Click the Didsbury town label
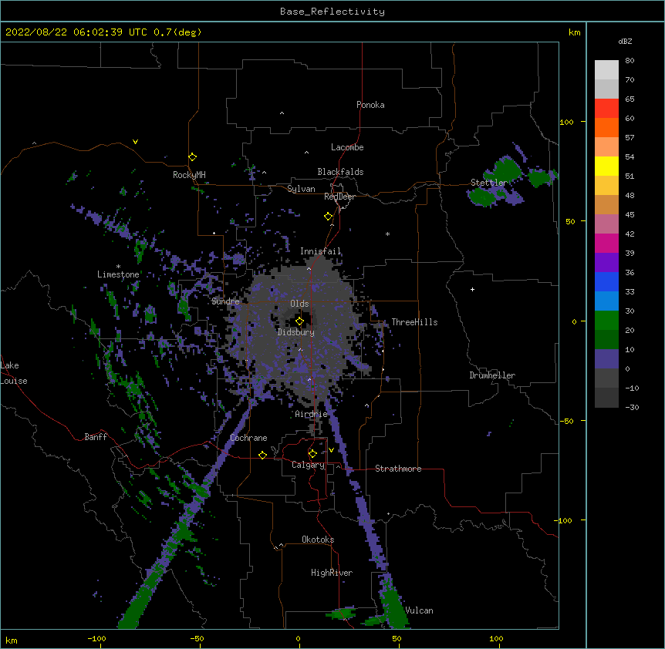Image resolution: width=665 pixels, height=649 pixels. [296, 332]
